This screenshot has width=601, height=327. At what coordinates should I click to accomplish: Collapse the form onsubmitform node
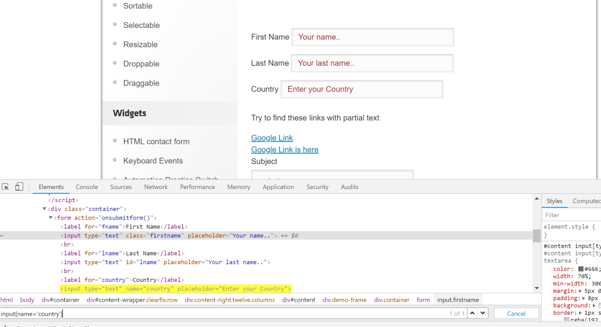[51, 218]
